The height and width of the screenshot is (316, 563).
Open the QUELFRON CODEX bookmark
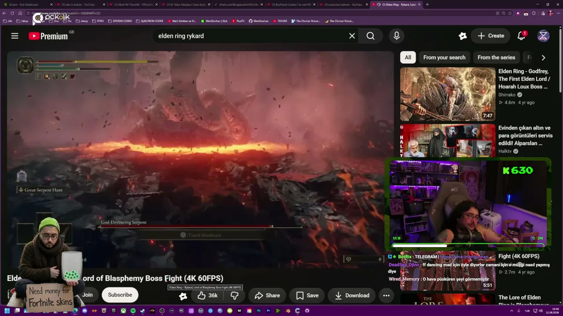150,21
